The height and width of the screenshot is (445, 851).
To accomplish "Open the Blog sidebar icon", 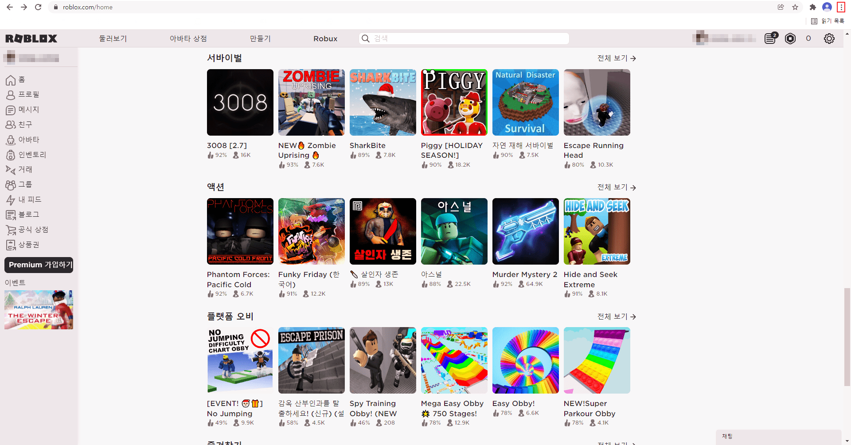I will (11, 215).
